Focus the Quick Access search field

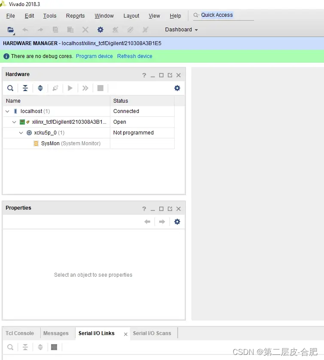point(224,15)
